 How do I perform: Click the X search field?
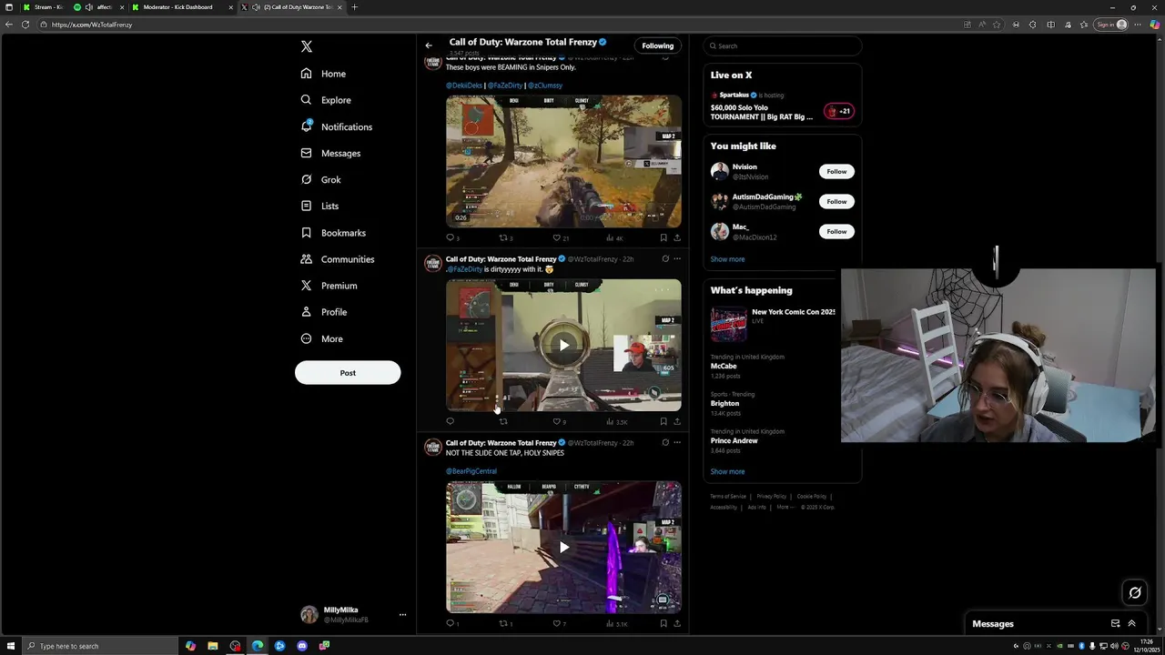tap(782, 45)
